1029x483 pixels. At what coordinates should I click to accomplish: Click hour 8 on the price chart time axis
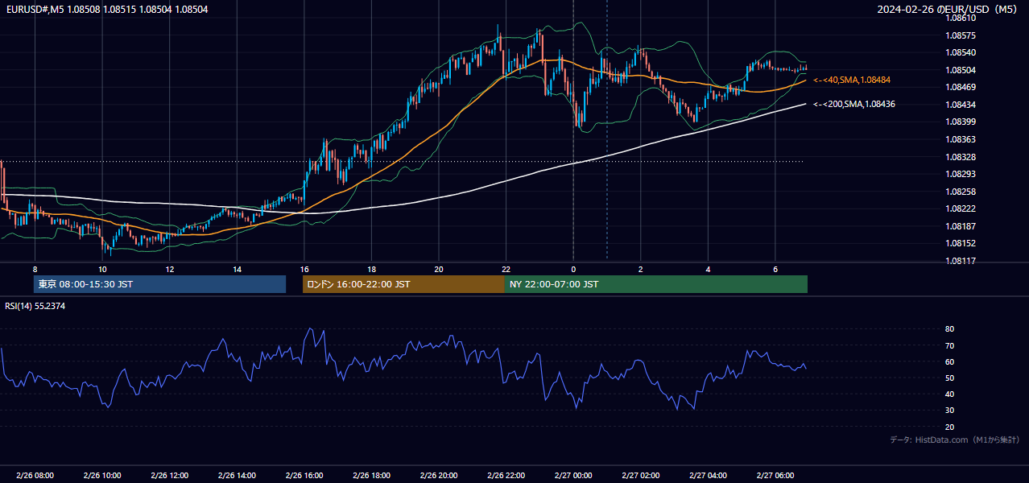coord(35,269)
